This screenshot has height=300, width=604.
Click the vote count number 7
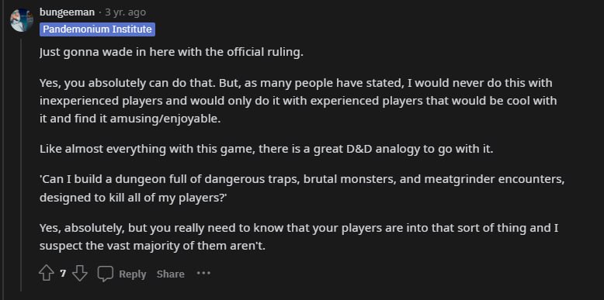(x=63, y=274)
